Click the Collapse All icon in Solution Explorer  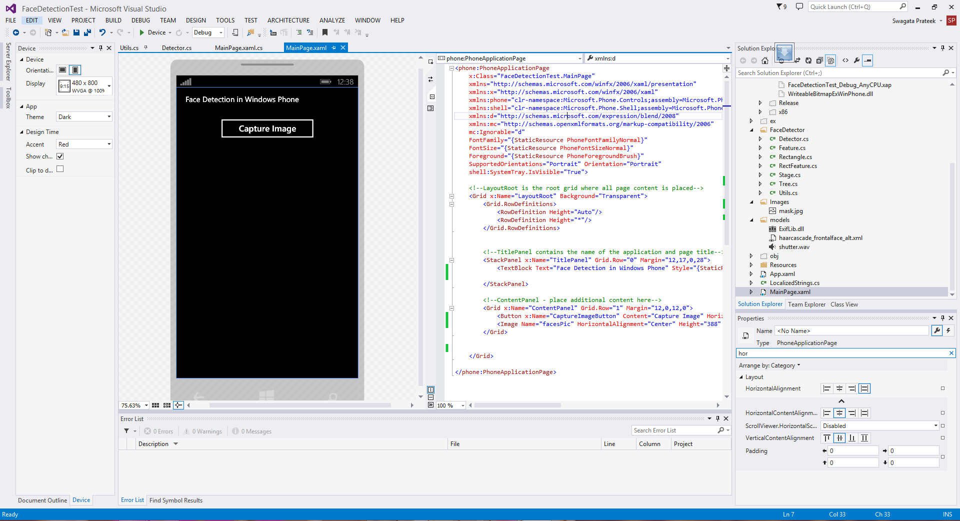pyautogui.click(x=819, y=60)
